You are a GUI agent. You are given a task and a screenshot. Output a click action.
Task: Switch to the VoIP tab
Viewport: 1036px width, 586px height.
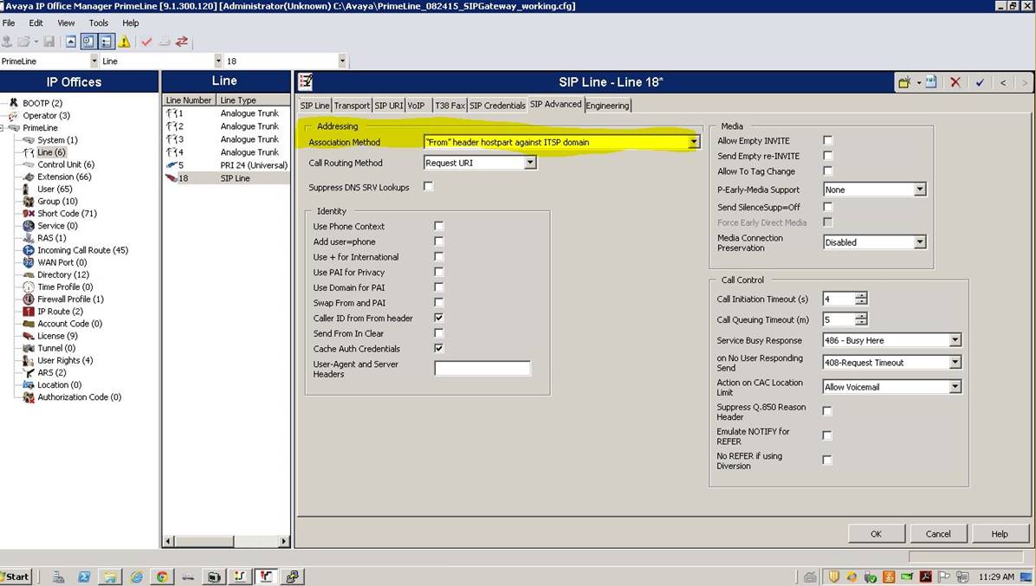417,106
